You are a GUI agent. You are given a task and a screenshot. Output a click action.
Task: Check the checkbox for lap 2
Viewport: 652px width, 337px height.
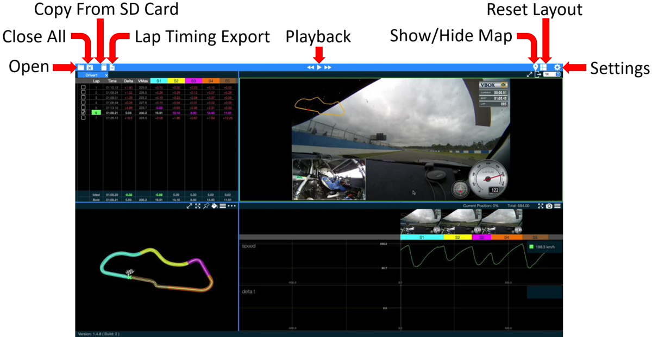tap(83, 92)
